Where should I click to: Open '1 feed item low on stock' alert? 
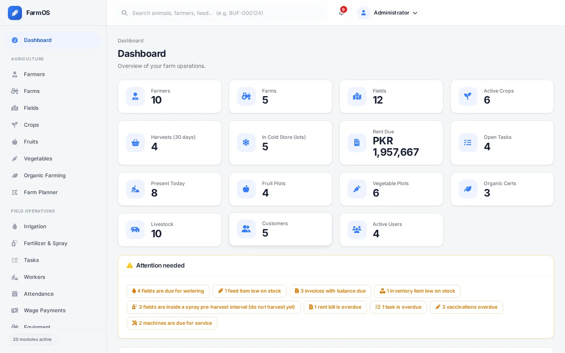coord(250,291)
